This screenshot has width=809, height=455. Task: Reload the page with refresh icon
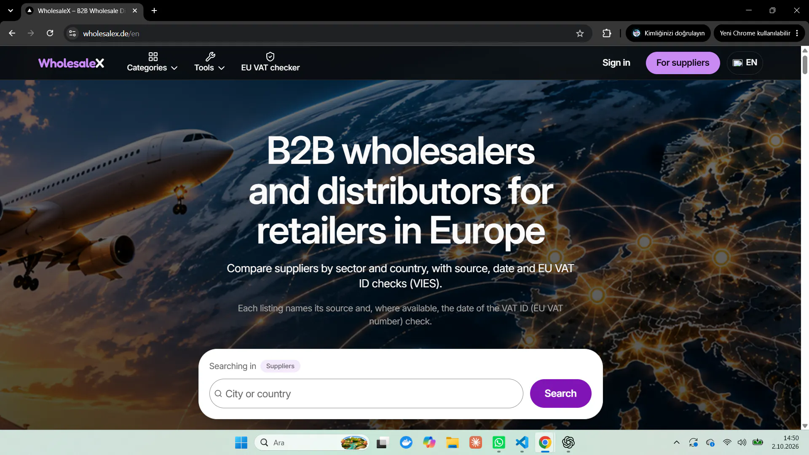click(50, 33)
